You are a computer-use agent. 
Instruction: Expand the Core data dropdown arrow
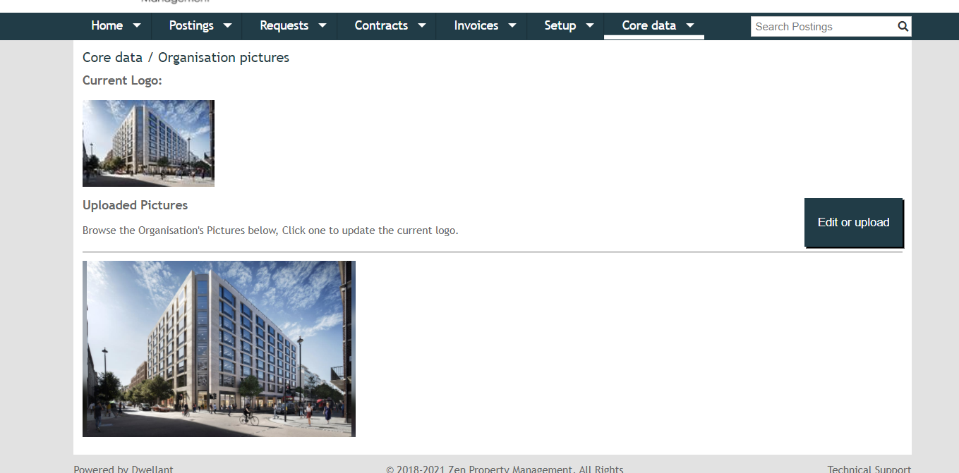[690, 25]
